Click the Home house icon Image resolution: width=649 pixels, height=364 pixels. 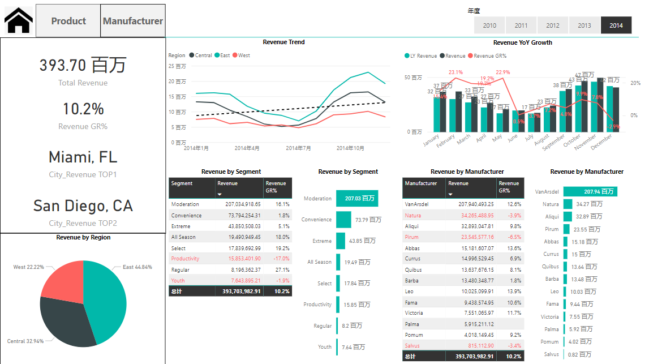(18, 20)
